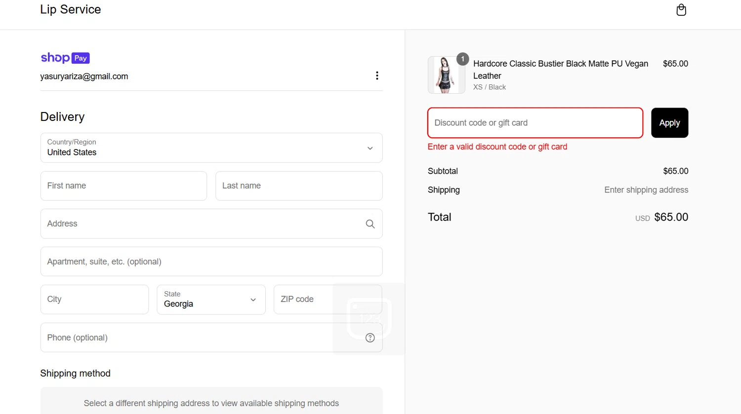Focus the Apartment, suite field
This screenshot has height=414, width=741.
click(x=211, y=262)
